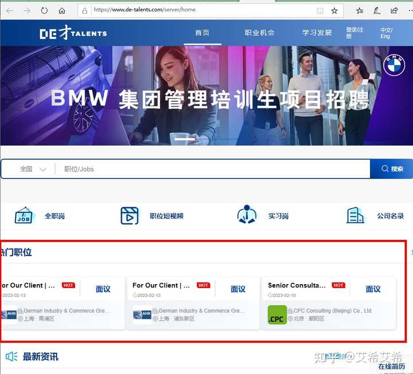413x374 pixels.
Task: Click the JOB sign icon for 全职岗
Action: tap(24, 215)
